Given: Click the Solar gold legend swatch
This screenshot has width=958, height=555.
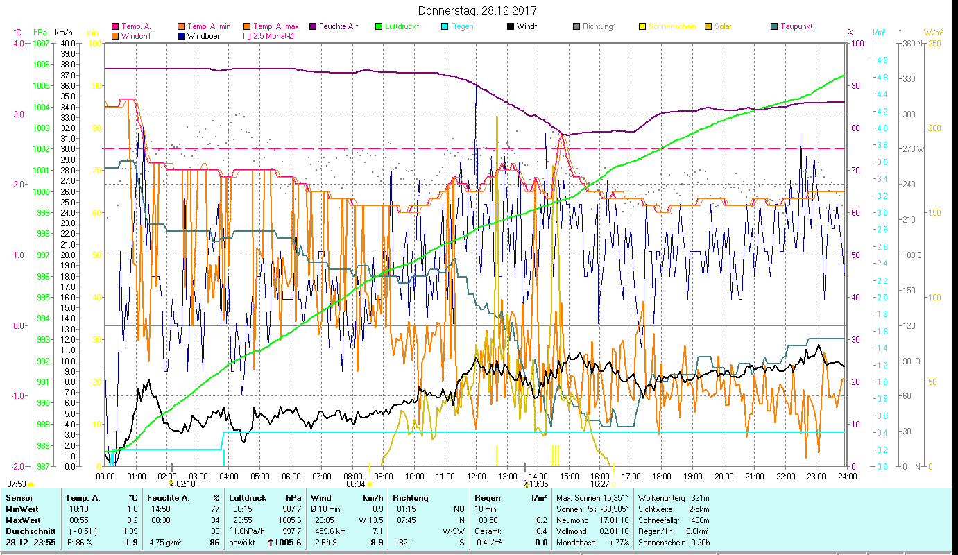Looking at the screenshot, I should 708,26.
